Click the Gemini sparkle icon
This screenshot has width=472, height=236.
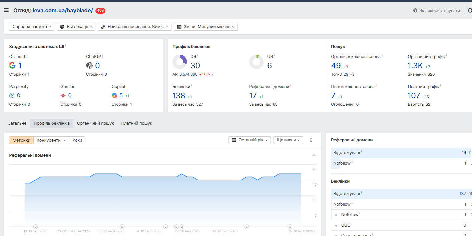click(63, 96)
